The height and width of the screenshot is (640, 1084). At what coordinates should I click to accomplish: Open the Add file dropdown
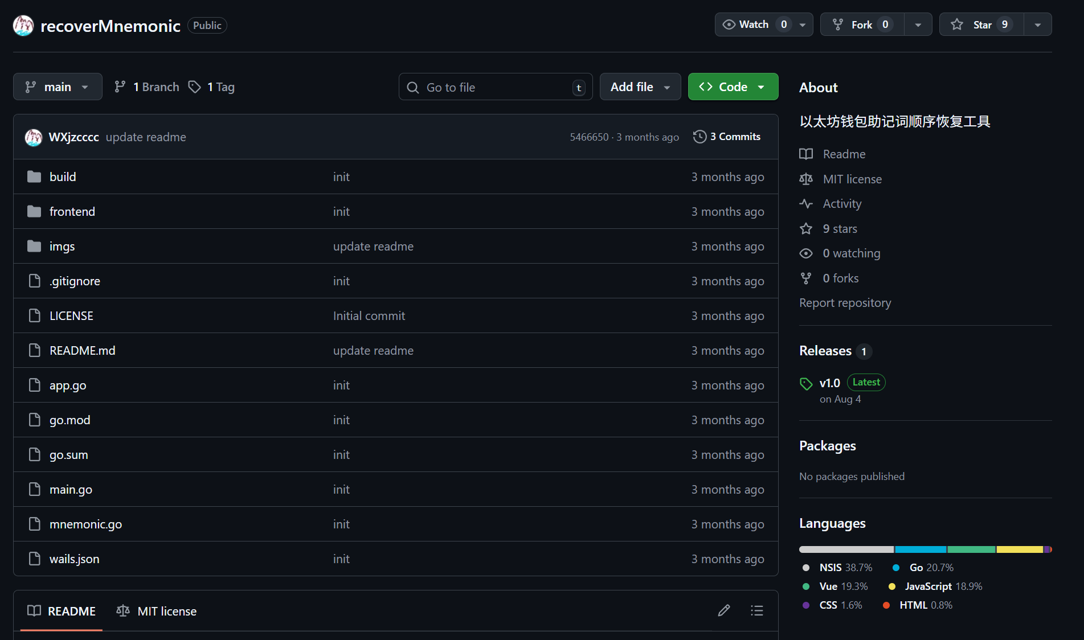(x=640, y=87)
